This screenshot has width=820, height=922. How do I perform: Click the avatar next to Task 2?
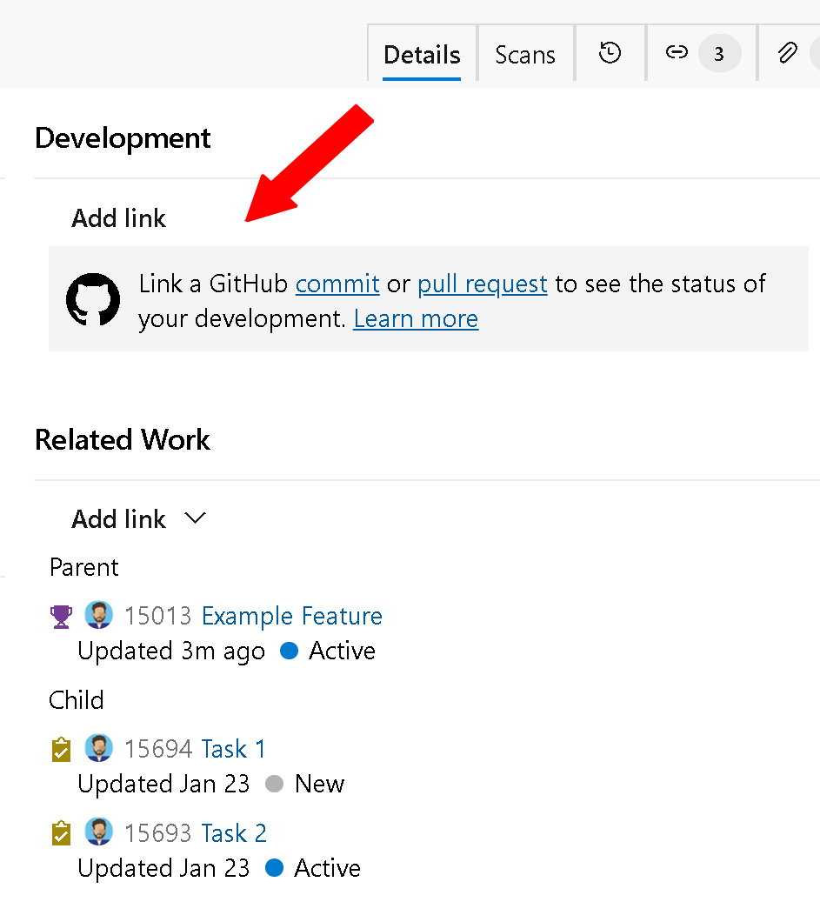99,832
